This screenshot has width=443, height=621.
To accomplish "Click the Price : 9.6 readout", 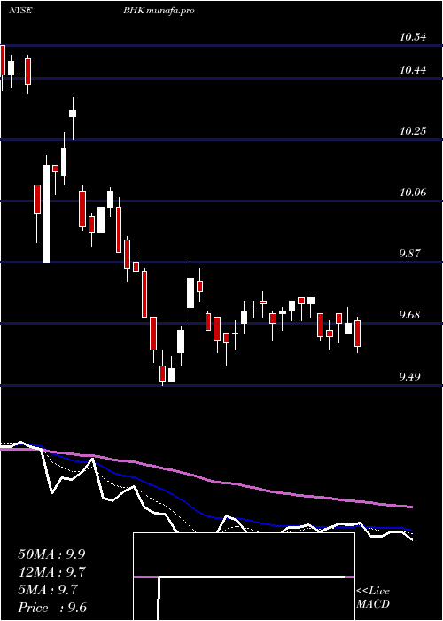I will [x=52, y=608].
